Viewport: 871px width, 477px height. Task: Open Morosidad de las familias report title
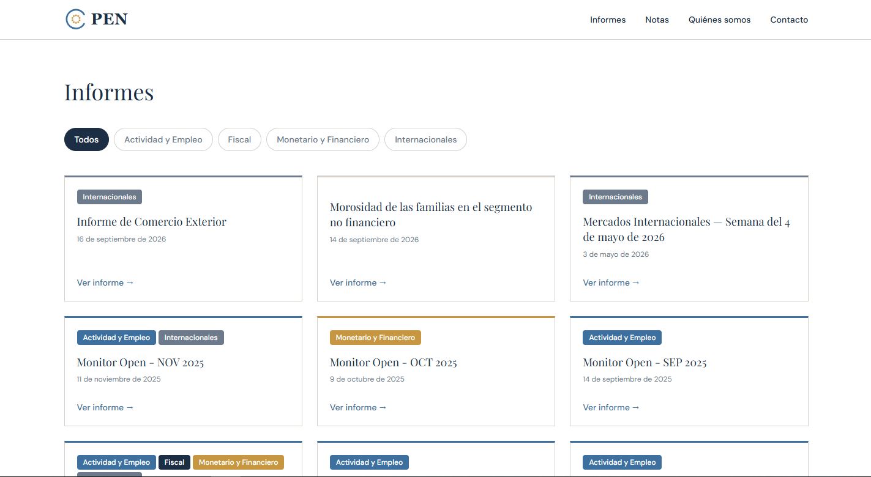[431, 215]
